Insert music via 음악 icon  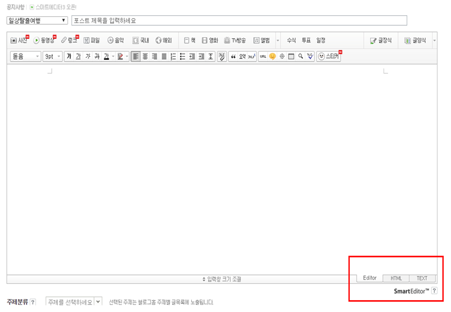point(115,40)
